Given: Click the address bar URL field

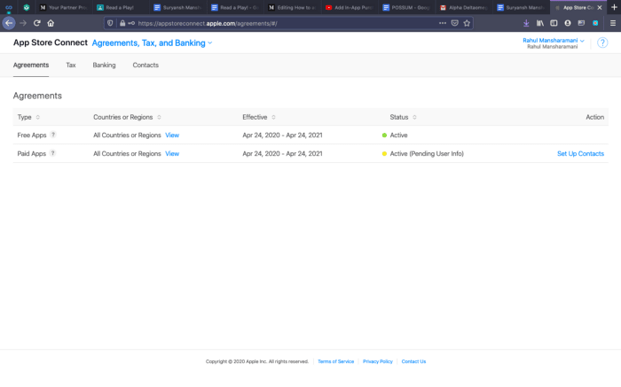Looking at the screenshot, I should pos(287,23).
